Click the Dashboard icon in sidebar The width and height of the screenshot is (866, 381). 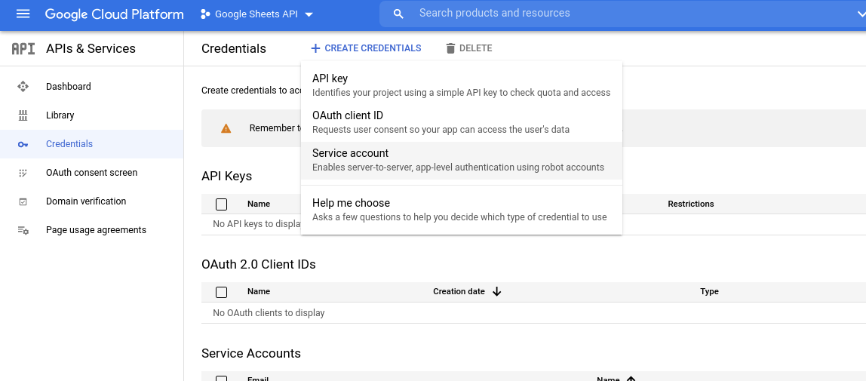click(23, 87)
